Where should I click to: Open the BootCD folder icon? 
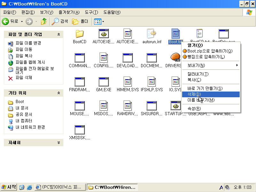pos(79,34)
